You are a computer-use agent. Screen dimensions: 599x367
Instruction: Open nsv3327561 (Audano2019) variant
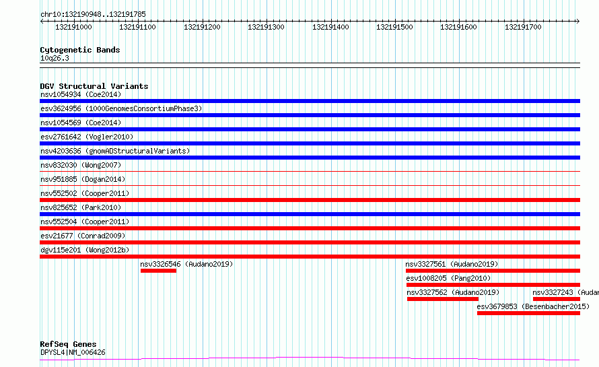452,264
